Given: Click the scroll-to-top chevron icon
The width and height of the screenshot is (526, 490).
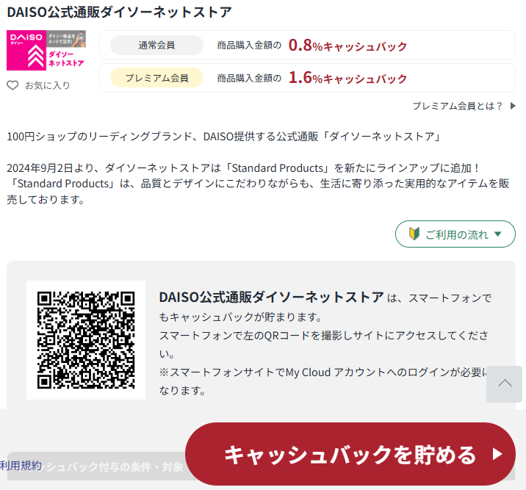Looking at the screenshot, I should [x=505, y=383].
